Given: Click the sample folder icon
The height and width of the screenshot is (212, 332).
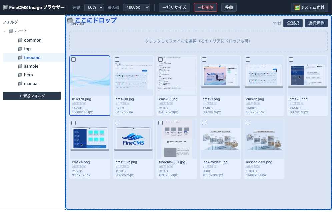Looking at the screenshot, I should (x=20, y=66).
